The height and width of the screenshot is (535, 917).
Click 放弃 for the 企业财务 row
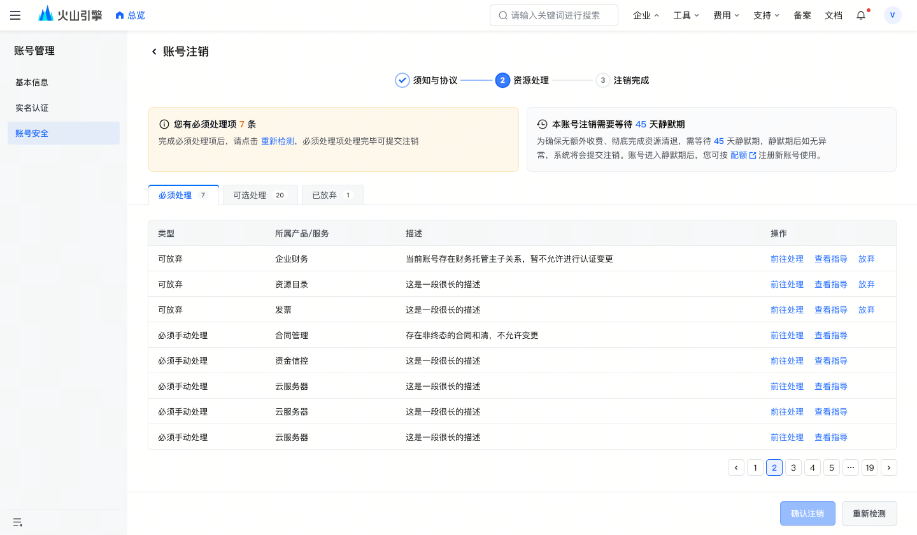click(867, 259)
